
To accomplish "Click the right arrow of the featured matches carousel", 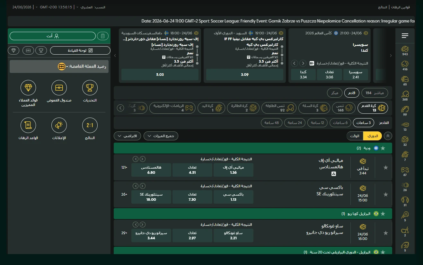I will click(x=391, y=56).
